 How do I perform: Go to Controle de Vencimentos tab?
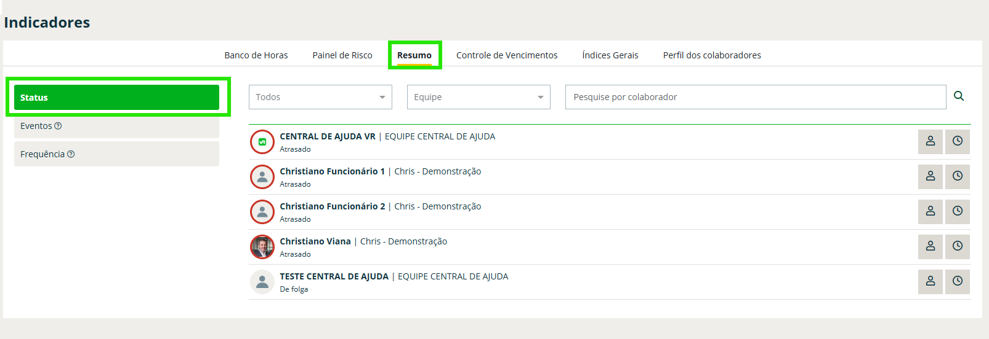point(507,55)
